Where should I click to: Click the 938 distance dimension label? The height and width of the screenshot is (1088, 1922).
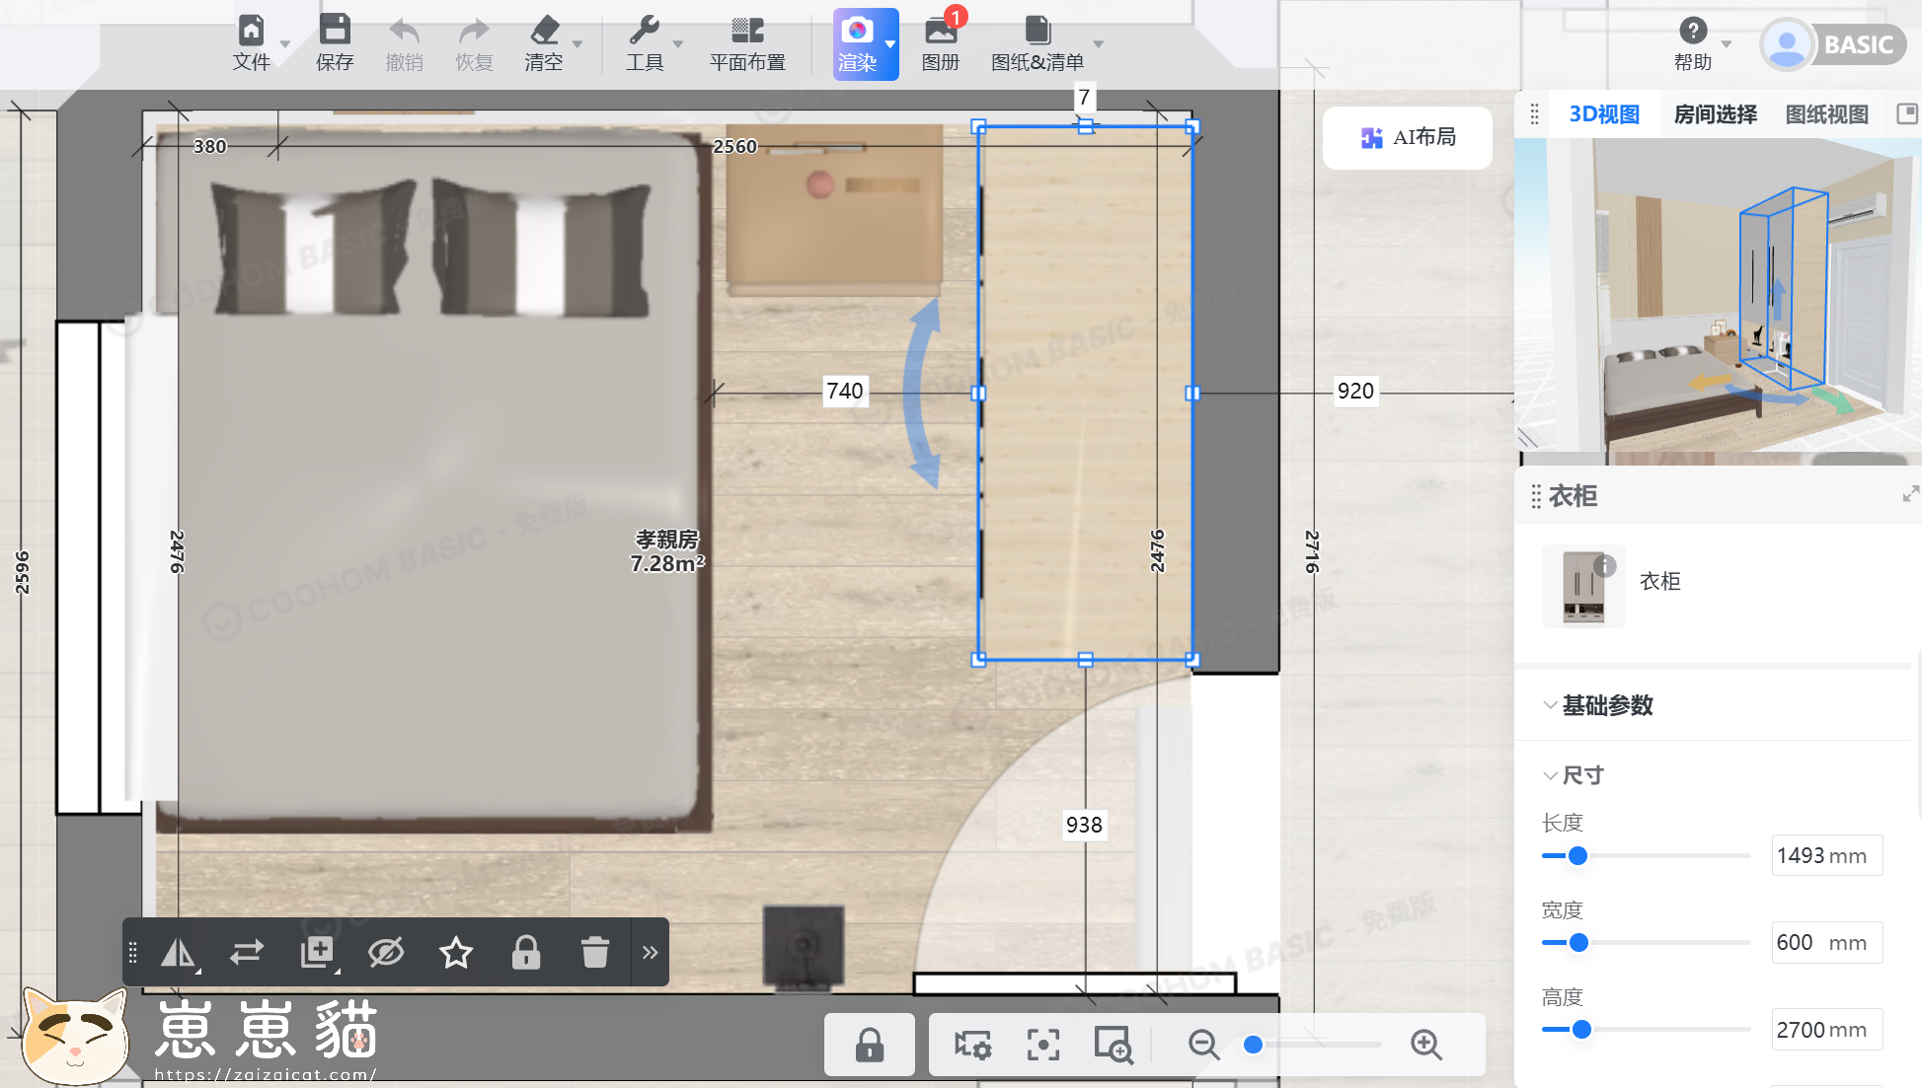pyautogui.click(x=1084, y=825)
